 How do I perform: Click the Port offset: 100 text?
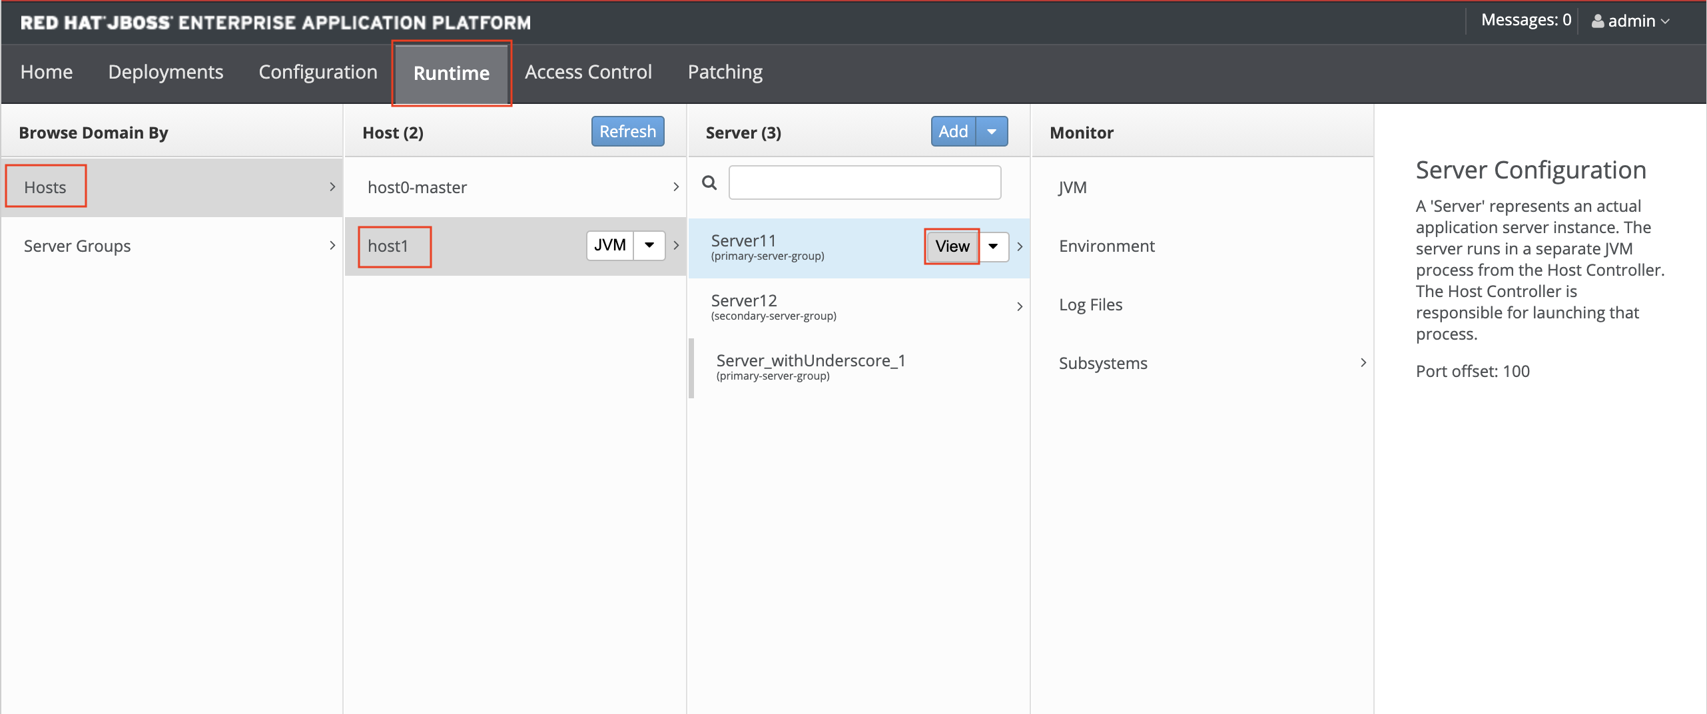coord(1473,371)
